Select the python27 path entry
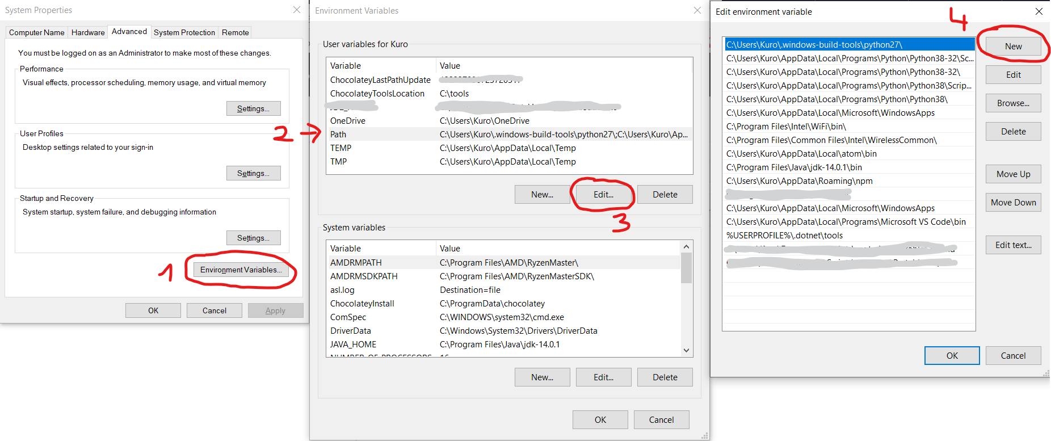The width and height of the screenshot is (1051, 441). pos(850,44)
